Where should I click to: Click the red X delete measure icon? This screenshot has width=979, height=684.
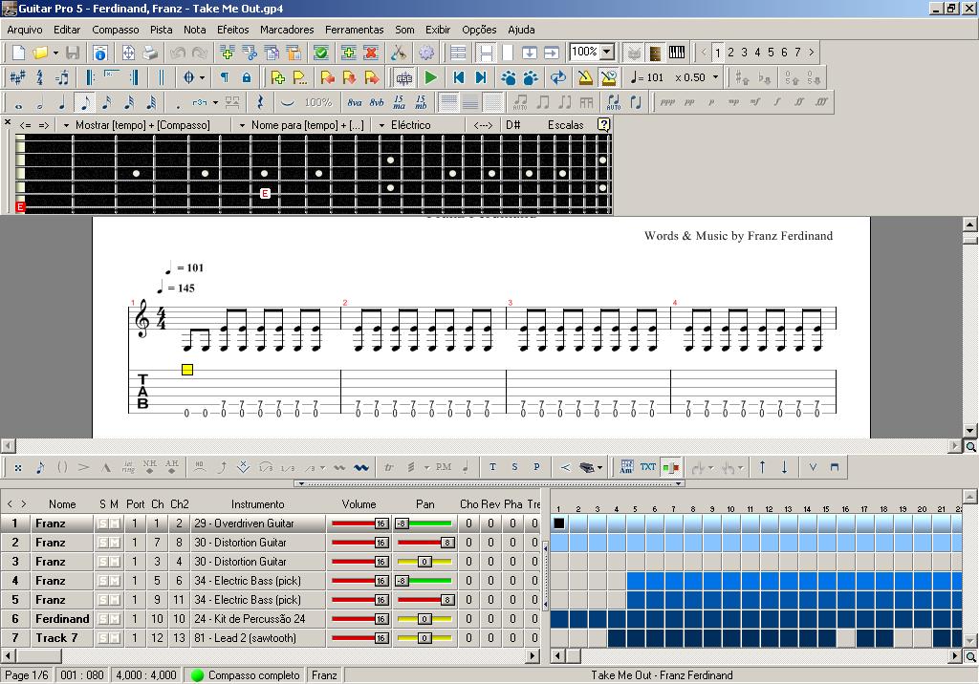click(371, 53)
